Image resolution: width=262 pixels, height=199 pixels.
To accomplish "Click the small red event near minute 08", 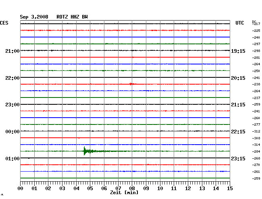I will coord(133,84).
